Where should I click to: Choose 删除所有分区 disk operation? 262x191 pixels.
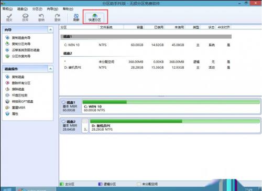(18, 83)
